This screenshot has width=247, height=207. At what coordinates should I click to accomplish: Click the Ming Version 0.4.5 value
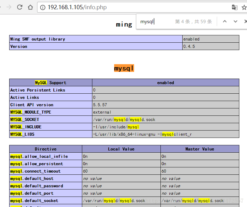(x=189, y=46)
